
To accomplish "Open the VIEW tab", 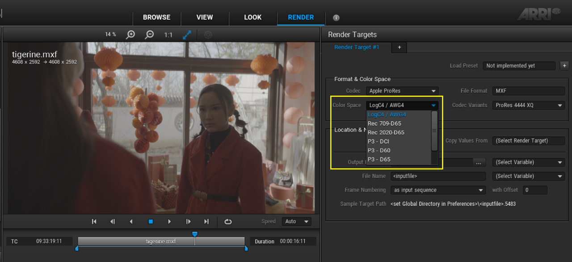I will [x=205, y=17].
